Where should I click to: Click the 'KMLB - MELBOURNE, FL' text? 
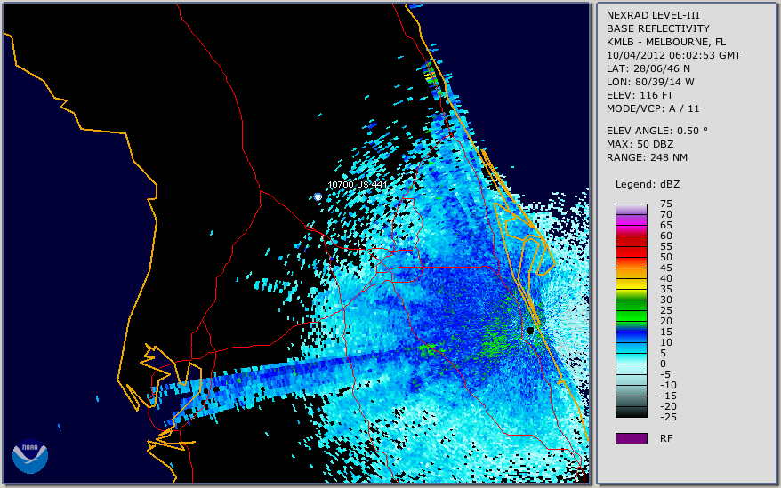point(666,42)
